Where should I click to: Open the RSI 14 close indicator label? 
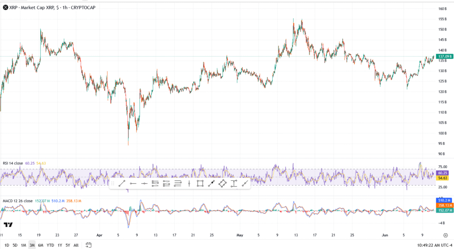coord(13,163)
